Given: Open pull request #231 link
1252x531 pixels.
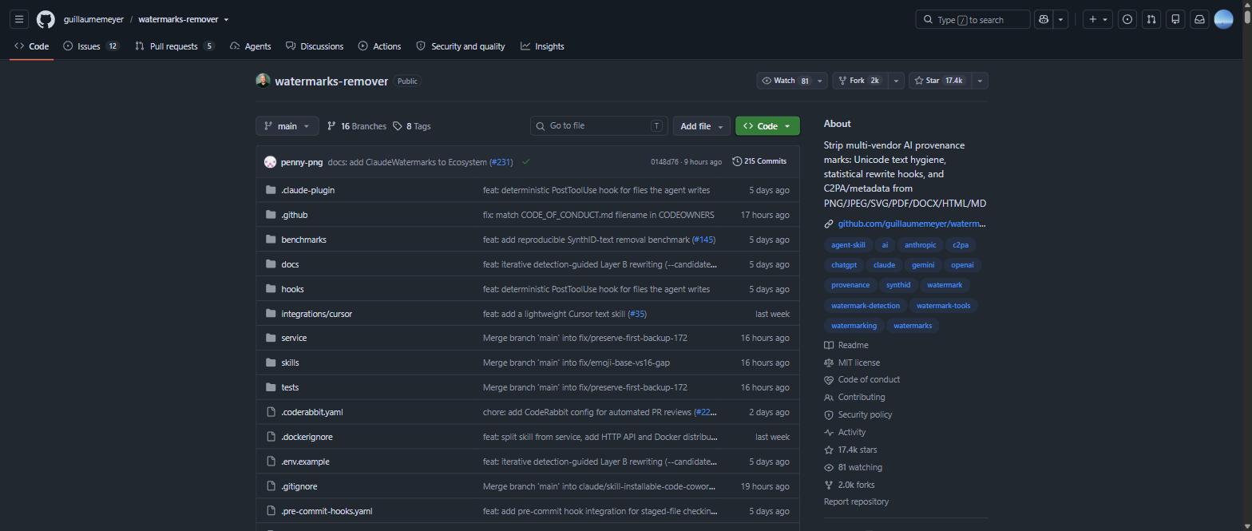Looking at the screenshot, I should (x=501, y=162).
